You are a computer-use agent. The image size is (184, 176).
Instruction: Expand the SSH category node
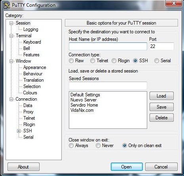(x=19, y=131)
